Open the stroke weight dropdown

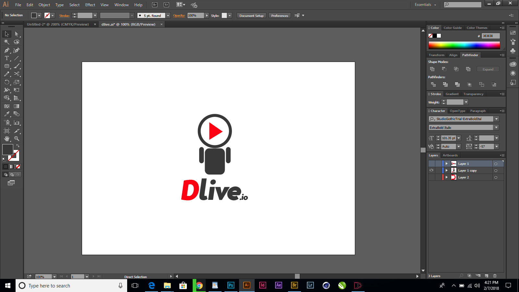[466, 102]
